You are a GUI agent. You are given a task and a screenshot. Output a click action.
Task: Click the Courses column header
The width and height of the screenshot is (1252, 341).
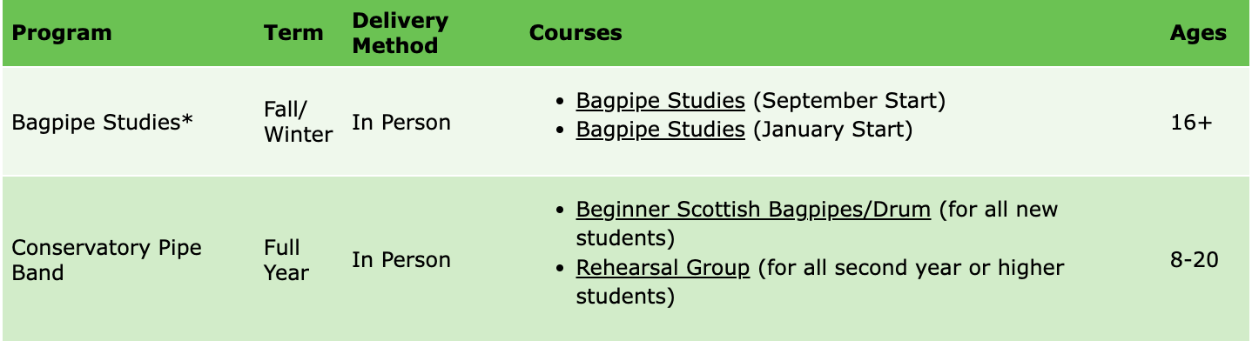(576, 33)
